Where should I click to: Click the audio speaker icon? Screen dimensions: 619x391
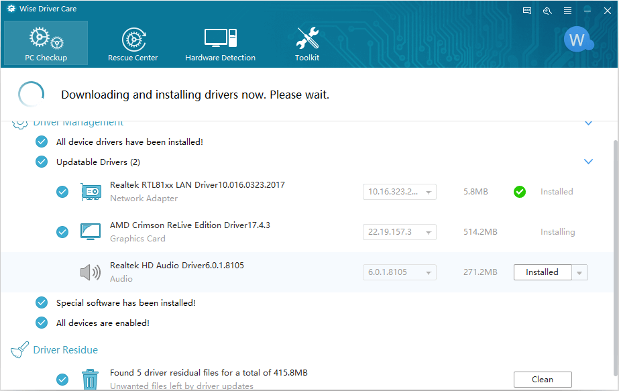click(x=91, y=272)
